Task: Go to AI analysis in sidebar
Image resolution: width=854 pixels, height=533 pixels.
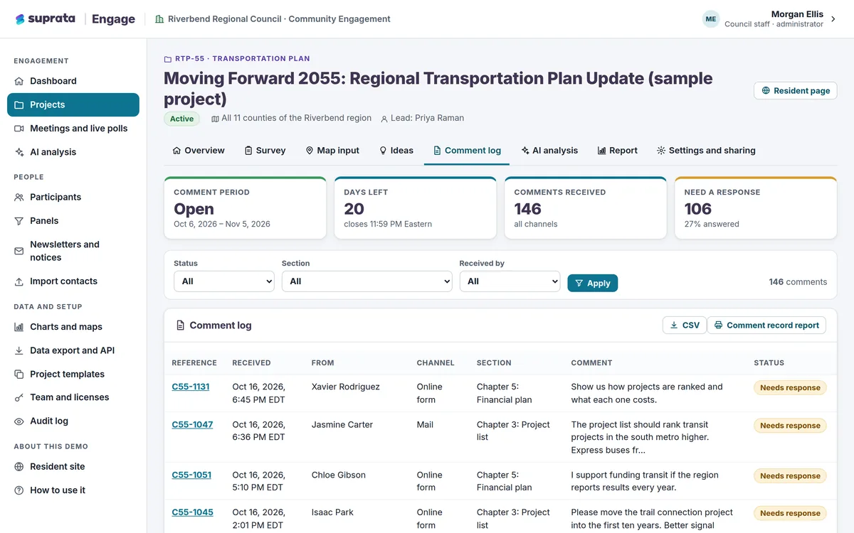Action: click(73, 152)
